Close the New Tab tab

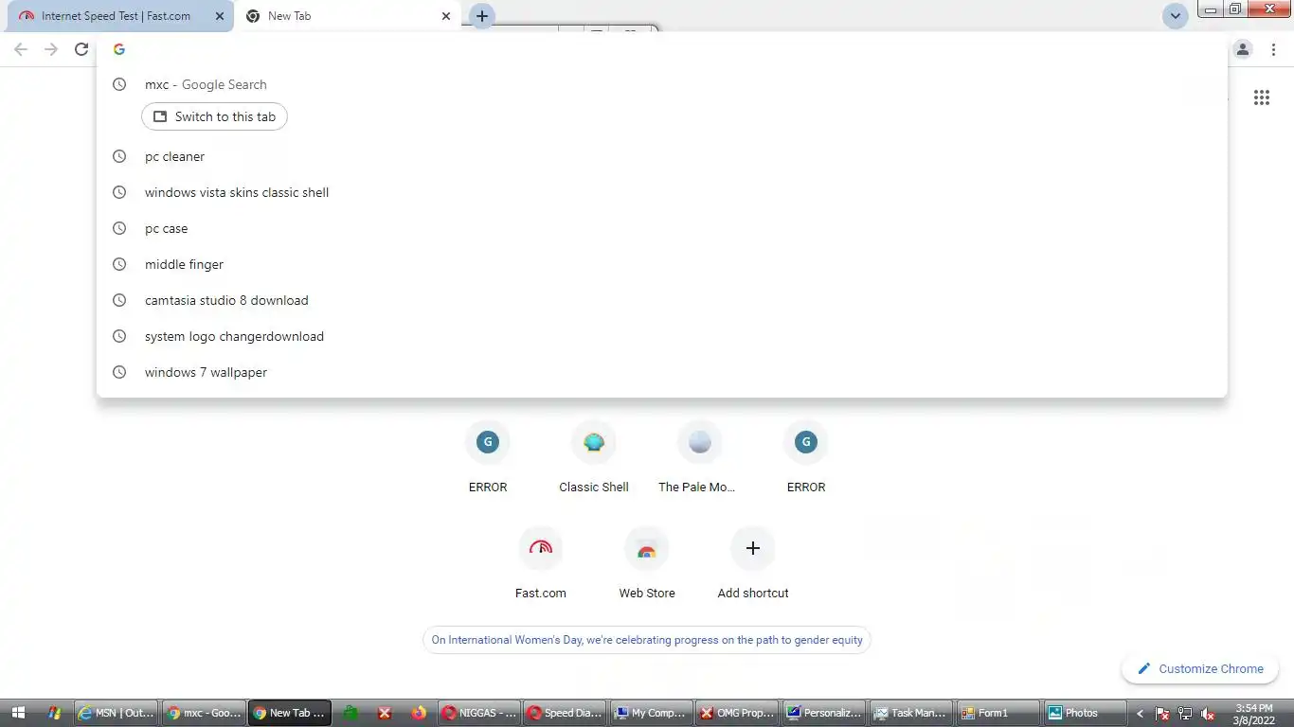pos(446,16)
